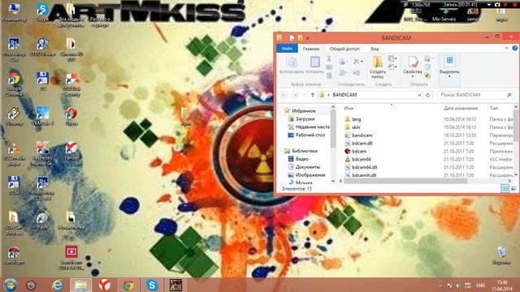Refresh the BANDICAM folder view
The image size is (520, 292).
click(x=428, y=95)
